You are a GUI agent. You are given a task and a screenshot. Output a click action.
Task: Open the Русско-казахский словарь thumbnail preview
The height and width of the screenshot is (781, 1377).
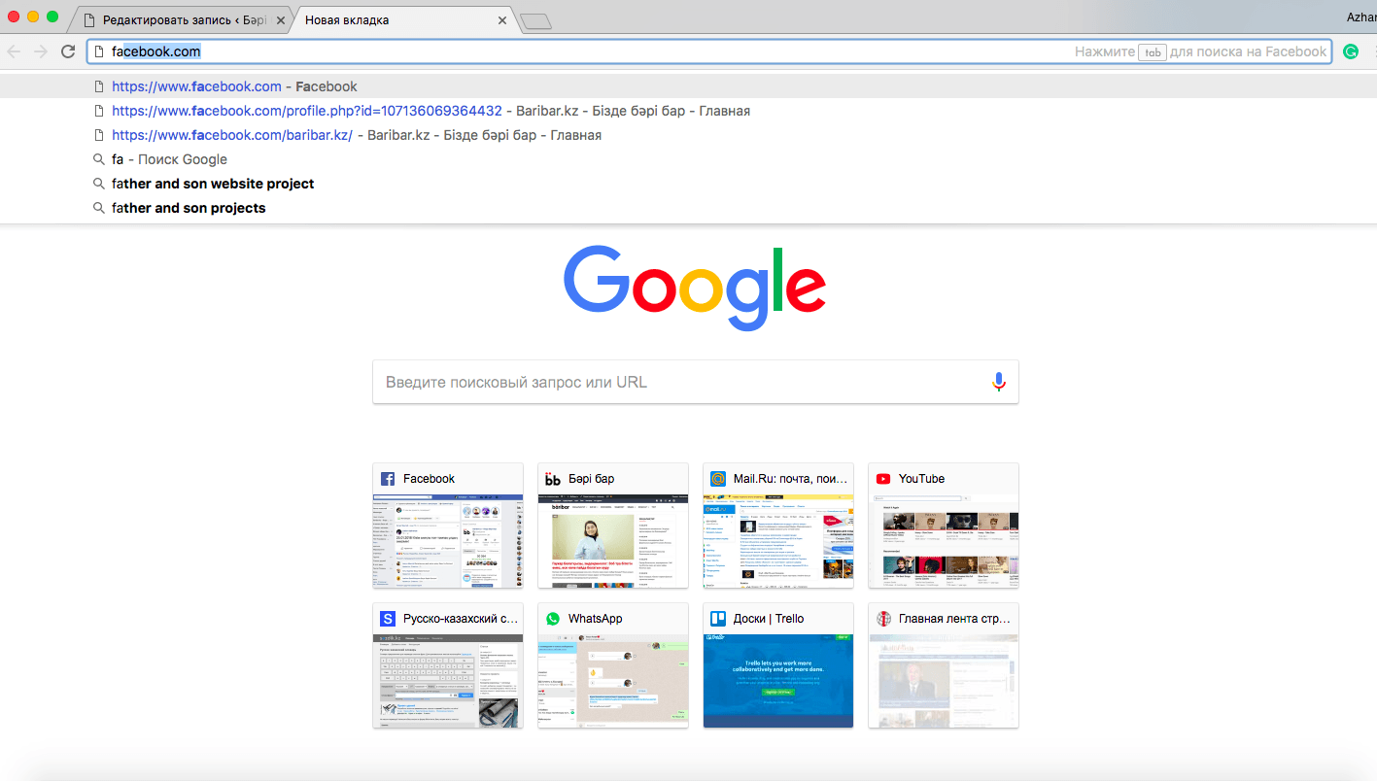(x=448, y=681)
